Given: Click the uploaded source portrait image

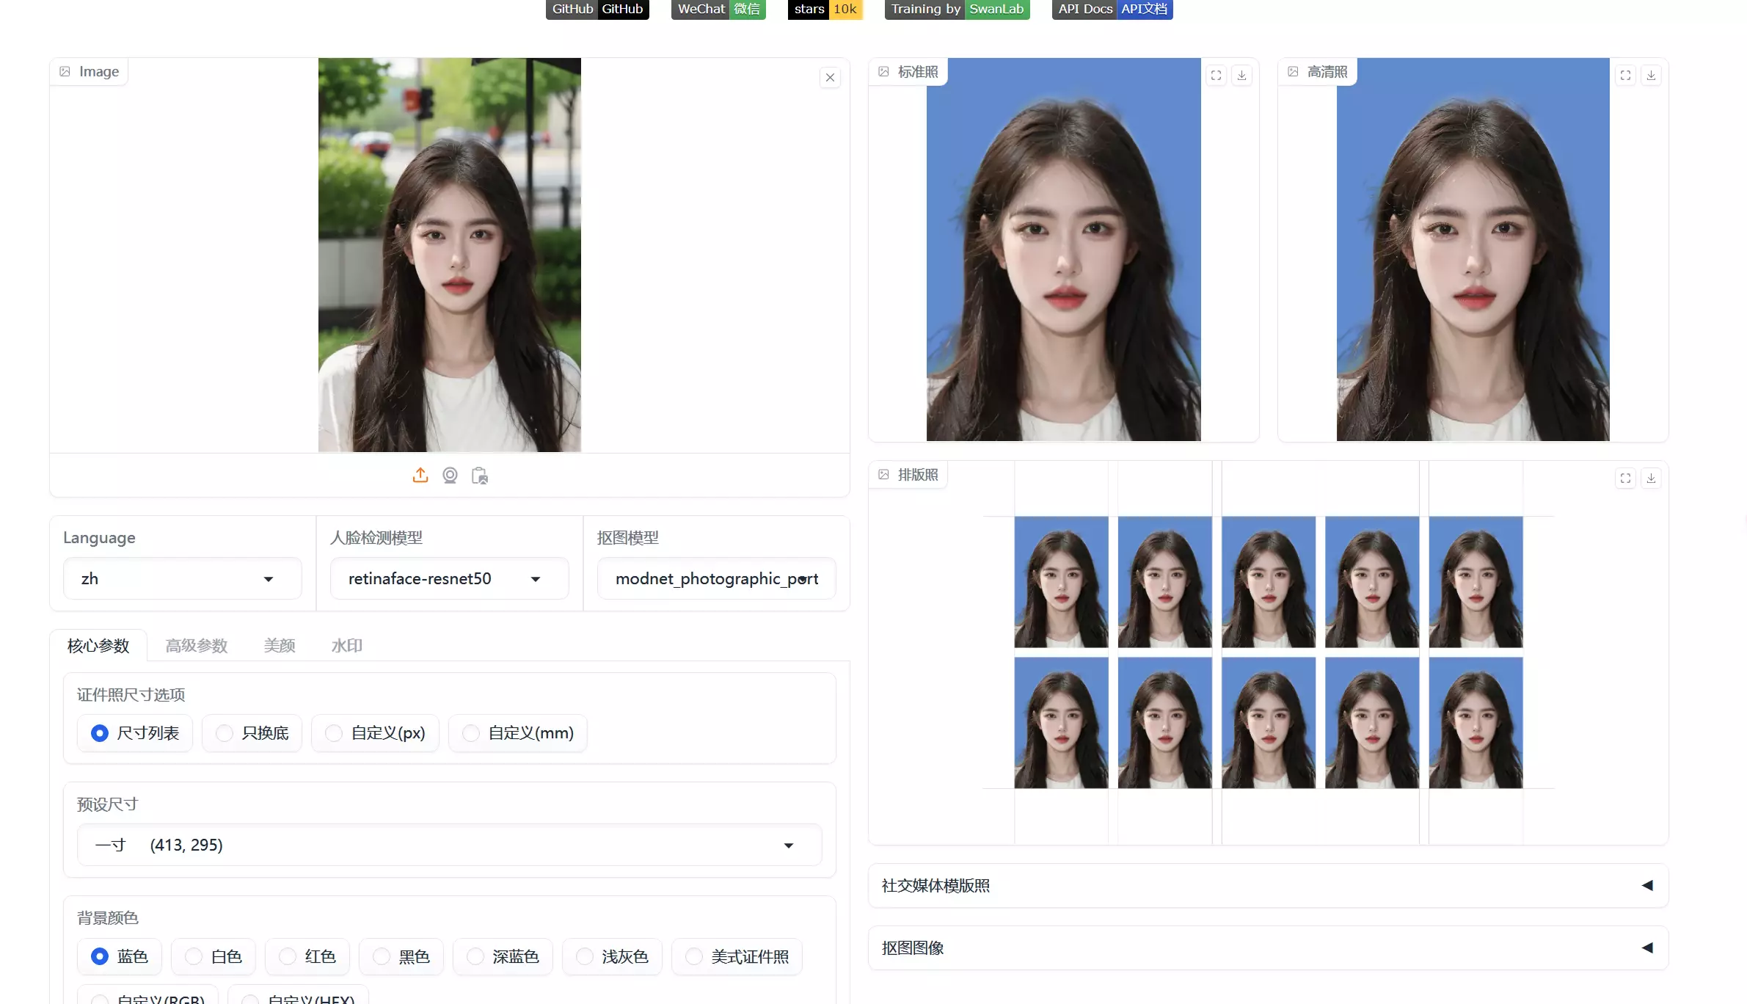Looking at the screenshot, I should point(450,255).
